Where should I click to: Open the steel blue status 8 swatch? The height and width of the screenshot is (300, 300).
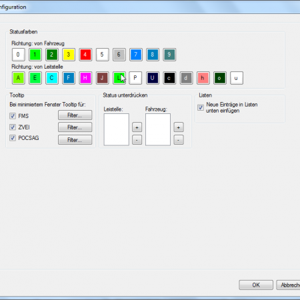point(153,55)
